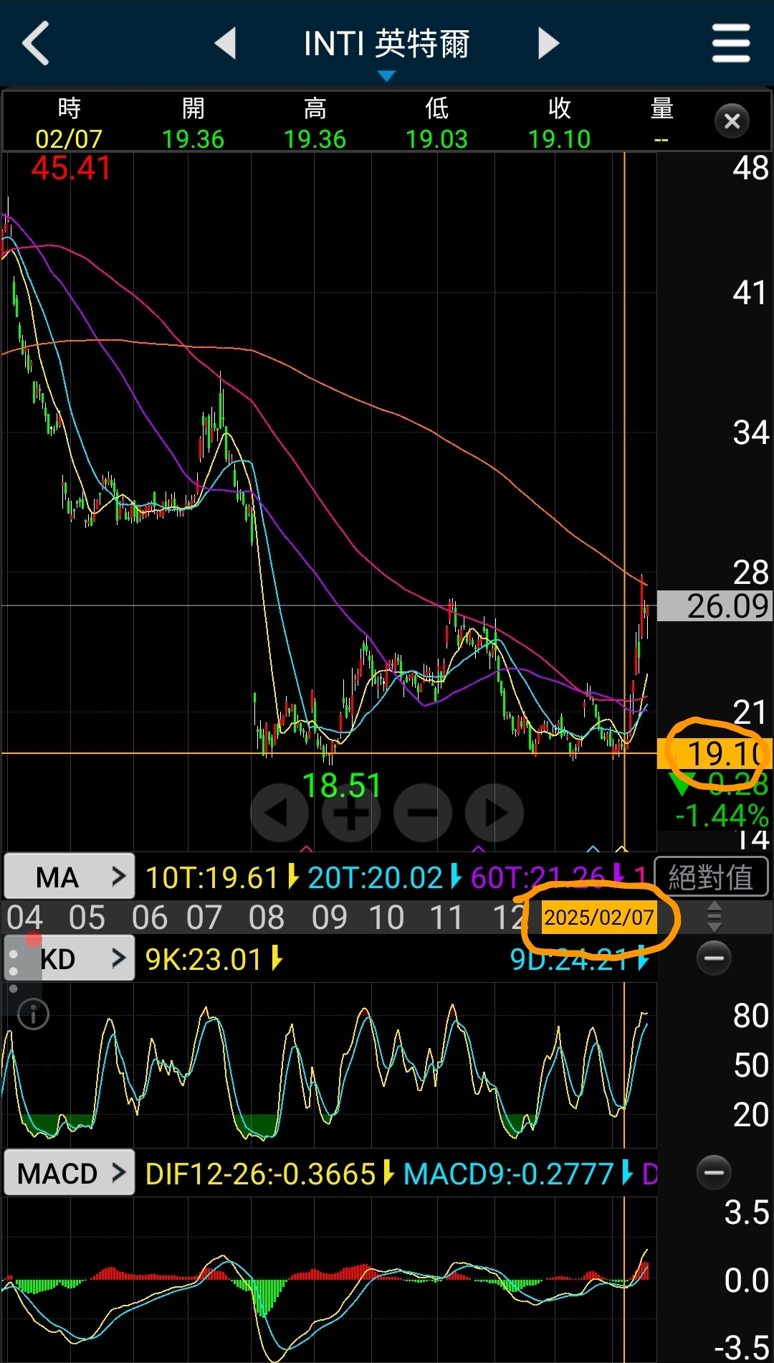Open the MACD indicator selector
Viewport: 774px width, 1363px height.
pyautogui.click(x=70, y=1174)
